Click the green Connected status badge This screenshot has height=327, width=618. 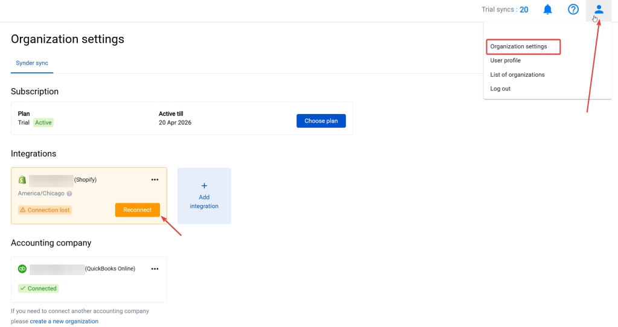(x=38, y=288)
